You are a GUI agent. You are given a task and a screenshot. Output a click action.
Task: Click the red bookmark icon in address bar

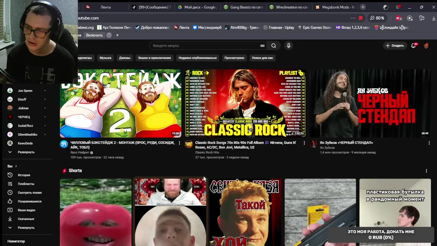[x=361, y=18]
